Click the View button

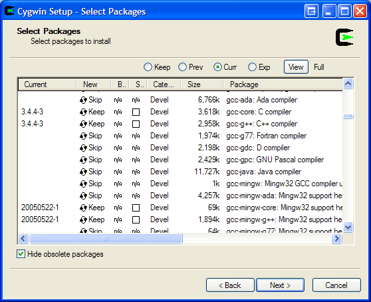(x=296, y=67)
